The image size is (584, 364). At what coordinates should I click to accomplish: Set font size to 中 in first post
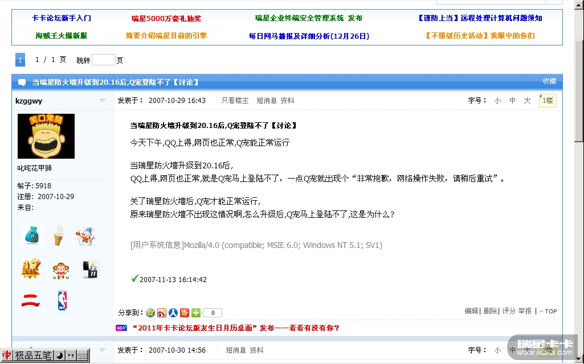coord(512,101)
